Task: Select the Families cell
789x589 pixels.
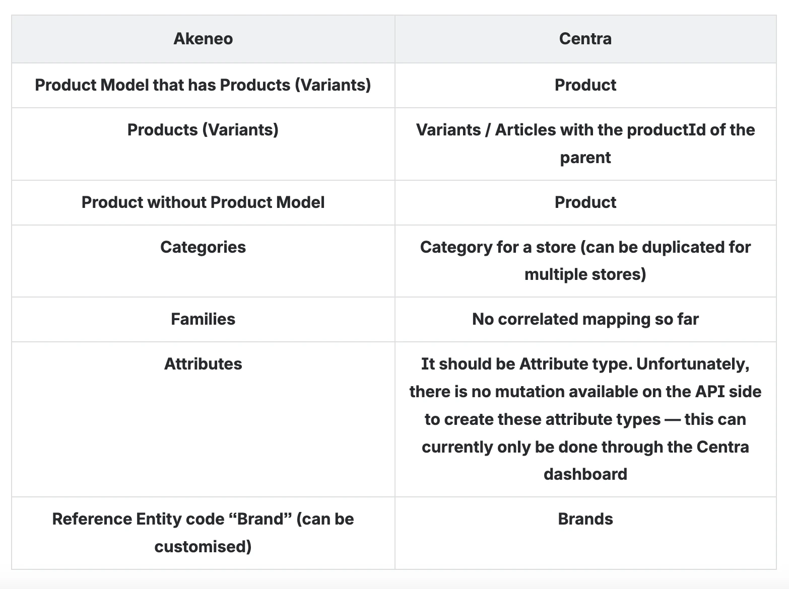Action: (203, 319)
